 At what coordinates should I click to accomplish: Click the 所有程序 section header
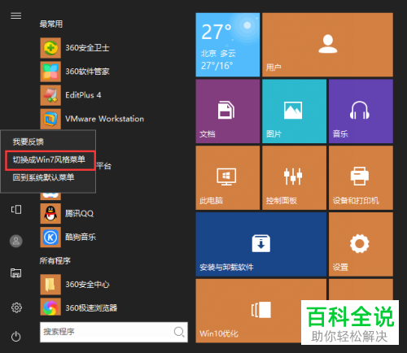[55, 261]
